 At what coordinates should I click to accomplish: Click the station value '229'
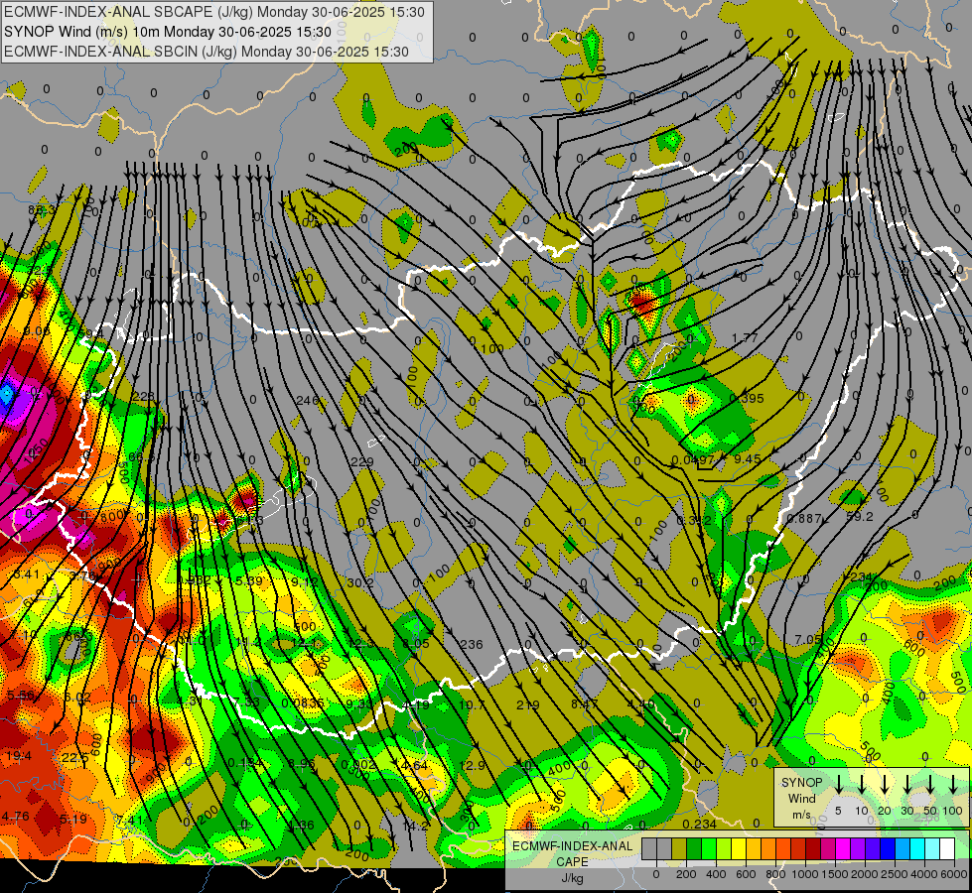pos(362,461)
